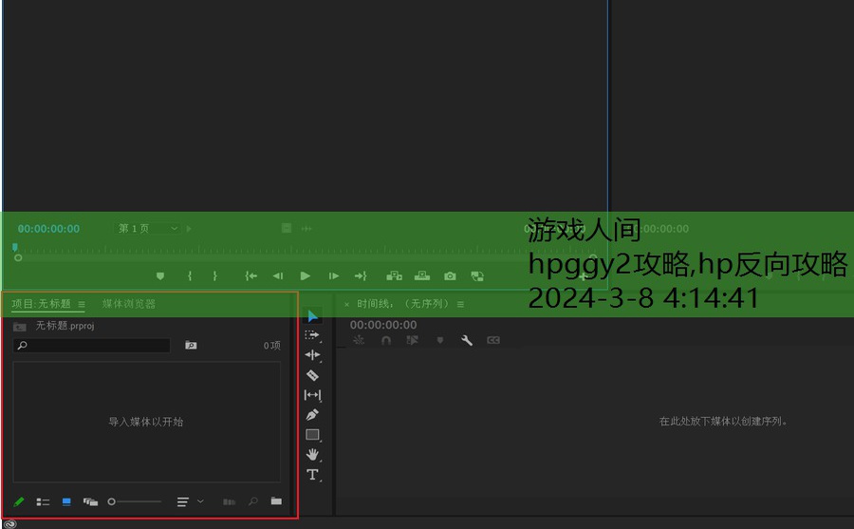Click the bin folder icon beside 无标题.prproj
Screen dimensions: 854x529
pyautogui.click(x=20, y=327)
